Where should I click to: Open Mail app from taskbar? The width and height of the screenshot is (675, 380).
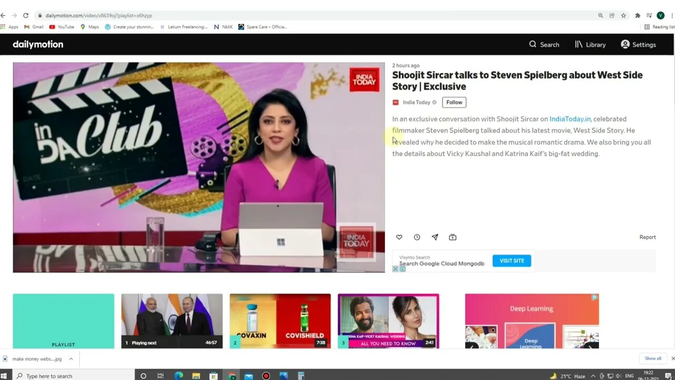248,376
